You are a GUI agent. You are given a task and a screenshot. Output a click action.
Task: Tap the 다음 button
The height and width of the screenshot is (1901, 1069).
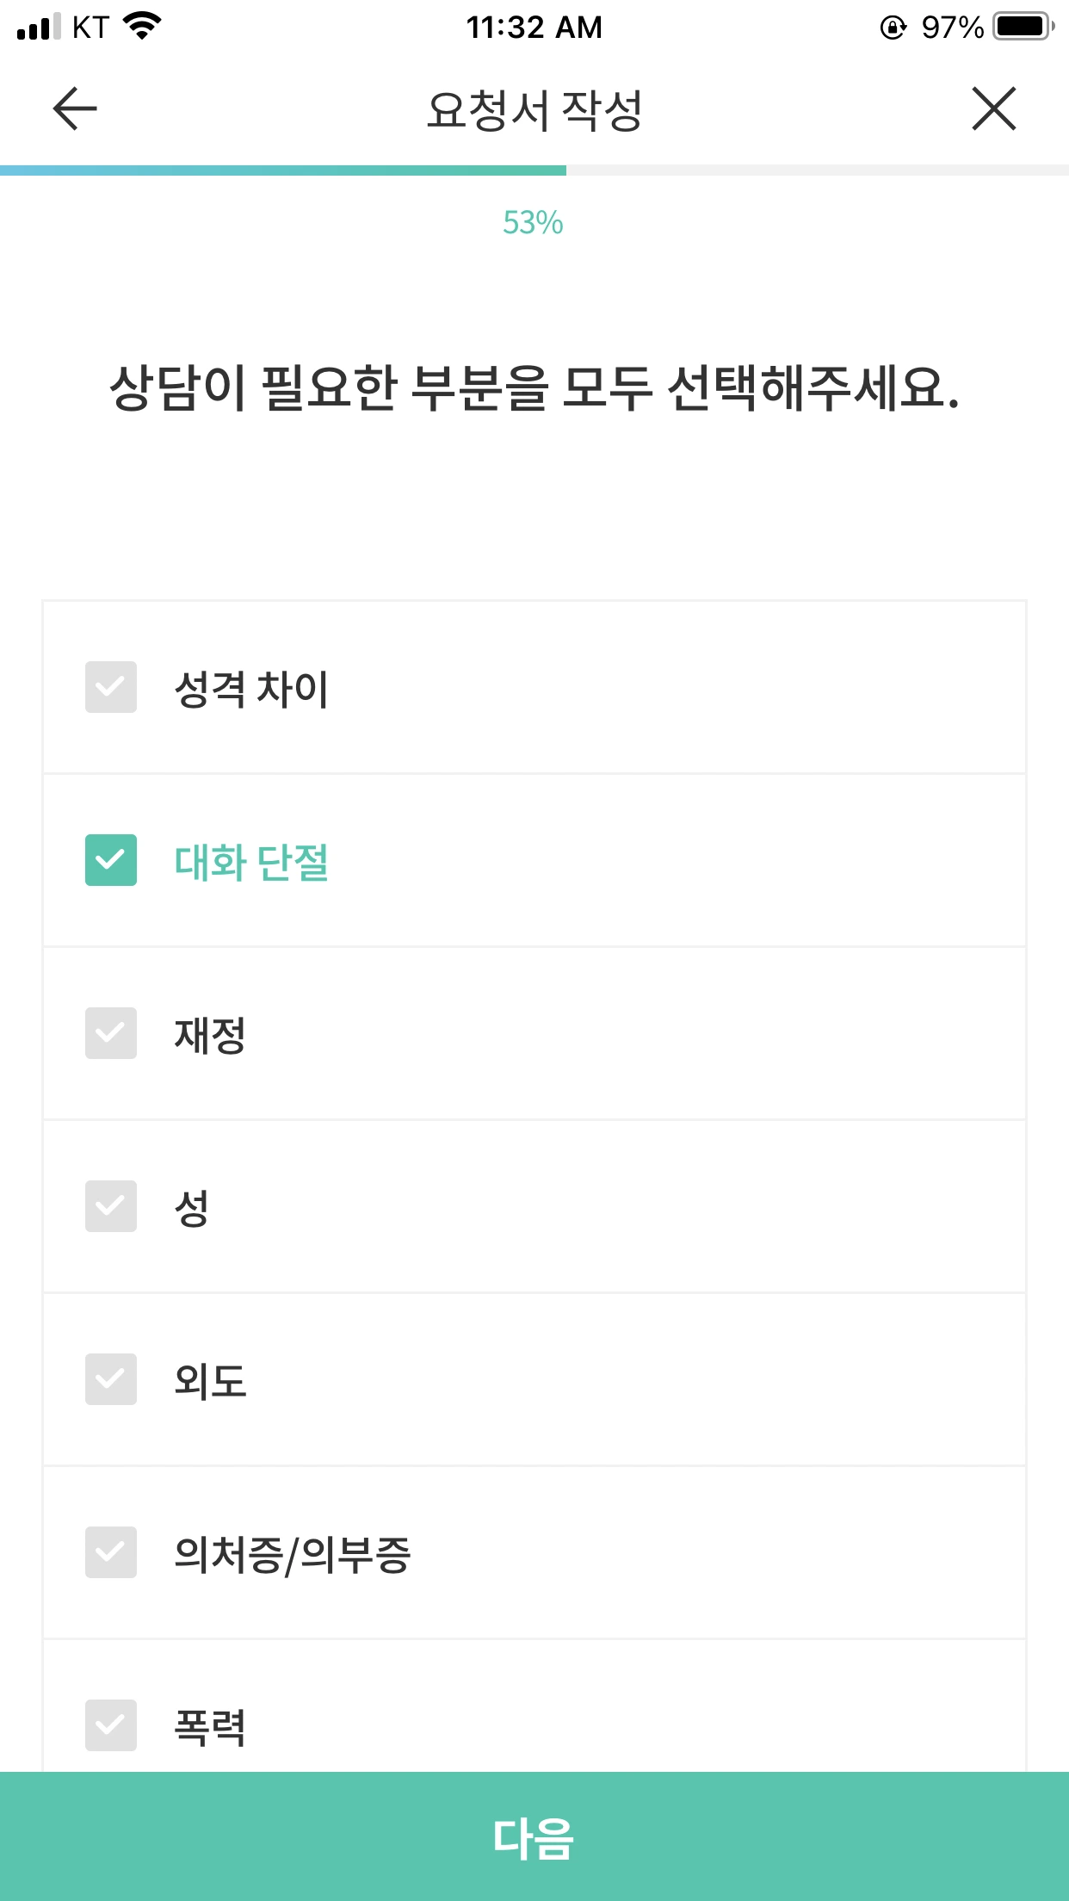534,1836
